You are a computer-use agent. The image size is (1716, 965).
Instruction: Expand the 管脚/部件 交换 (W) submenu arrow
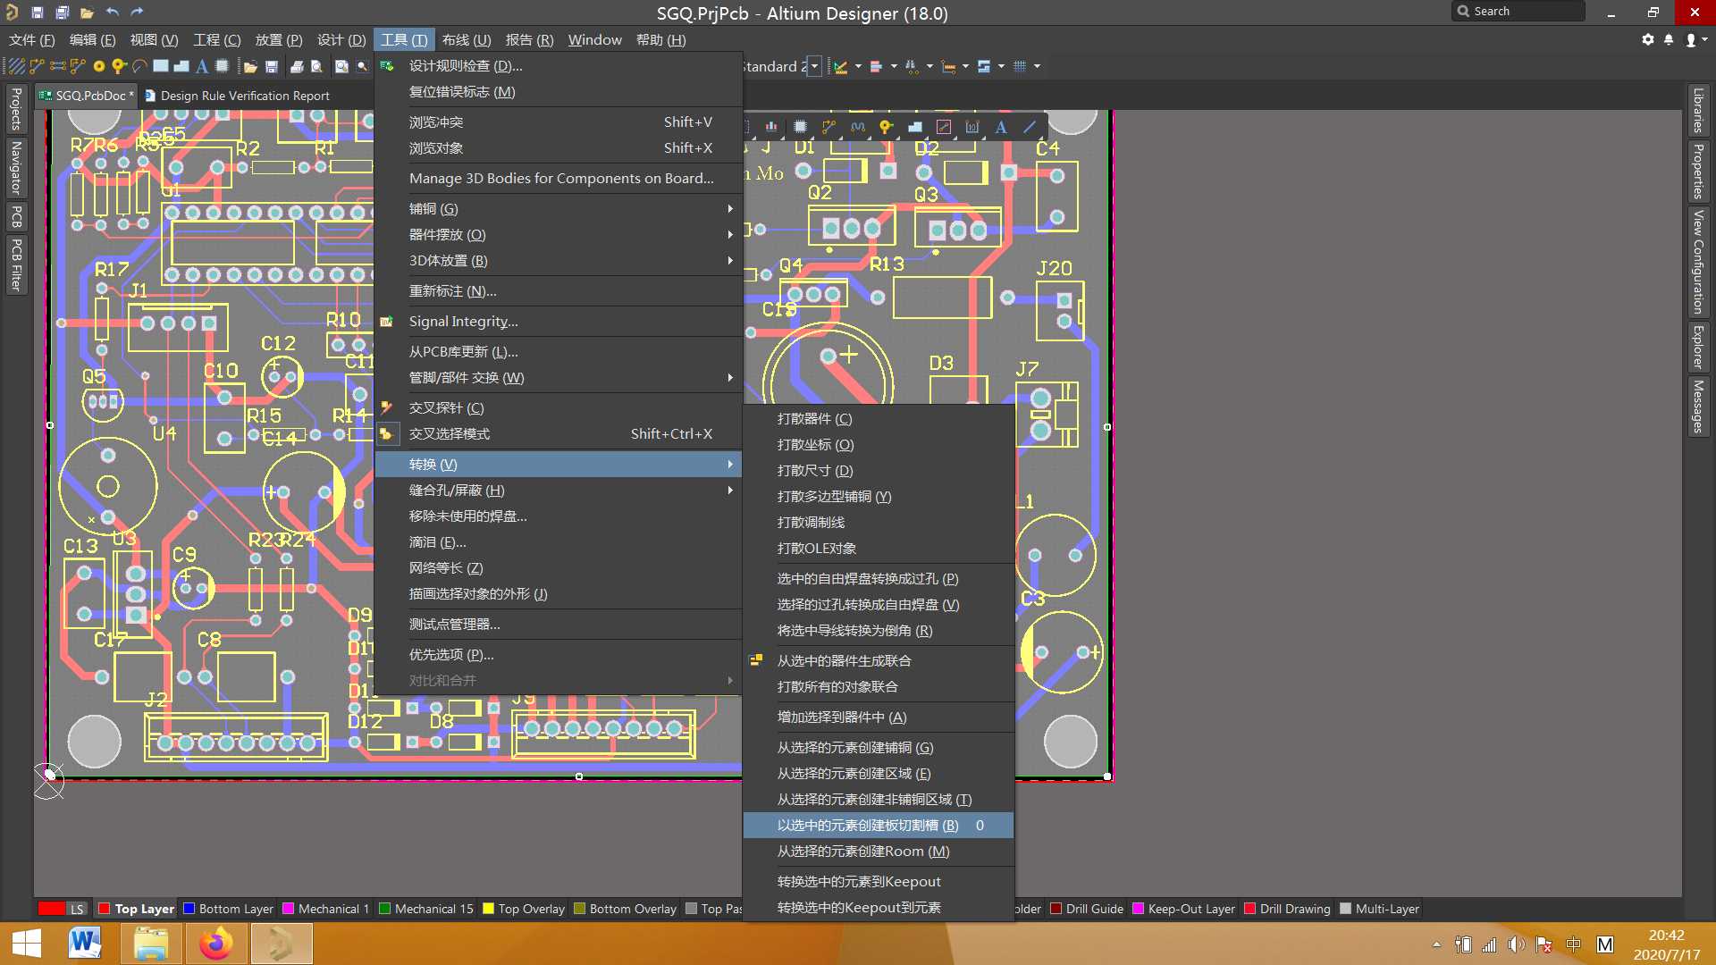(x=730, y=377)
